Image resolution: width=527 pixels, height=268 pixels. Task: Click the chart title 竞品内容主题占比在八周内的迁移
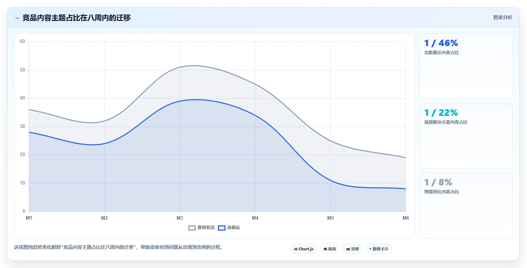click(x=76, y=18)
